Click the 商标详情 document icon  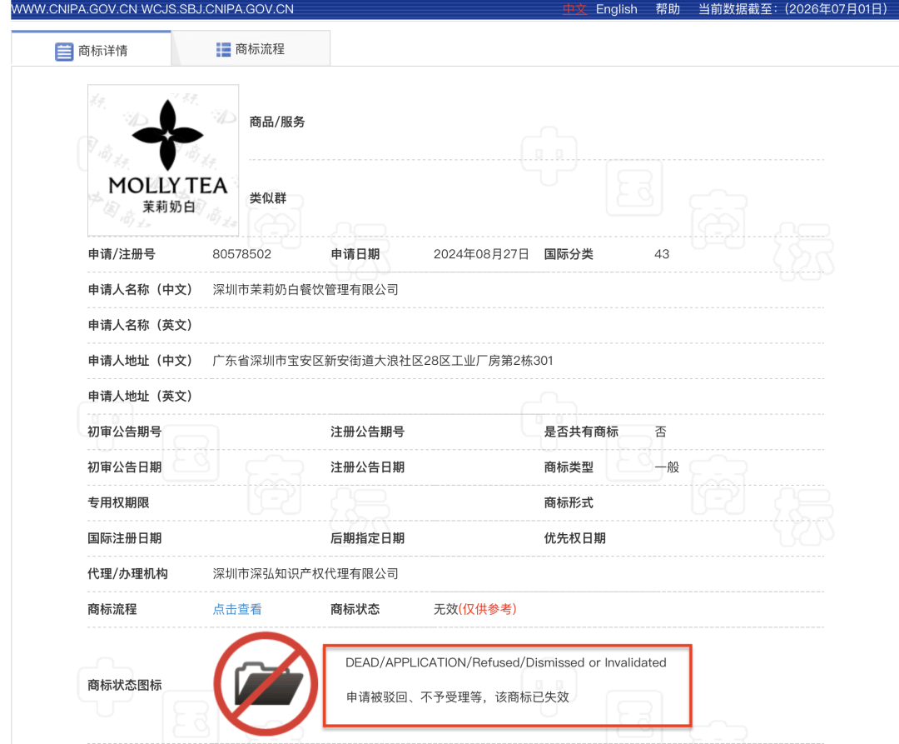(x=64, y=51)
